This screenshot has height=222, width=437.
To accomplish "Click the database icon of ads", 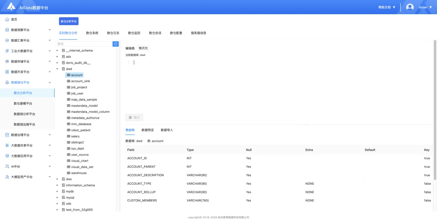I will click(63, 57).
